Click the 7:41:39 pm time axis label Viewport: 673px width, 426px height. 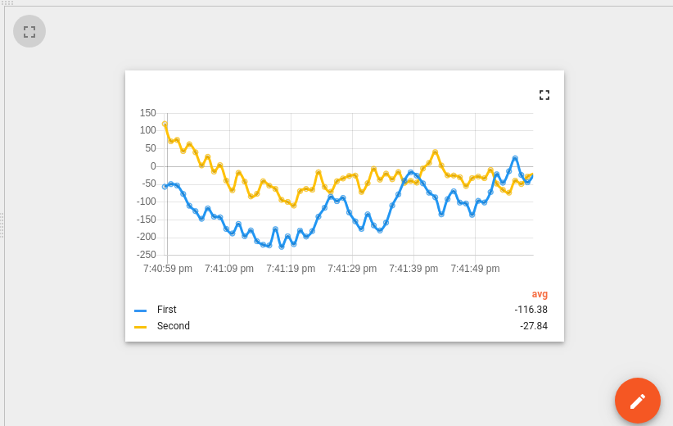pyautogui.click(x=413, y=269)
